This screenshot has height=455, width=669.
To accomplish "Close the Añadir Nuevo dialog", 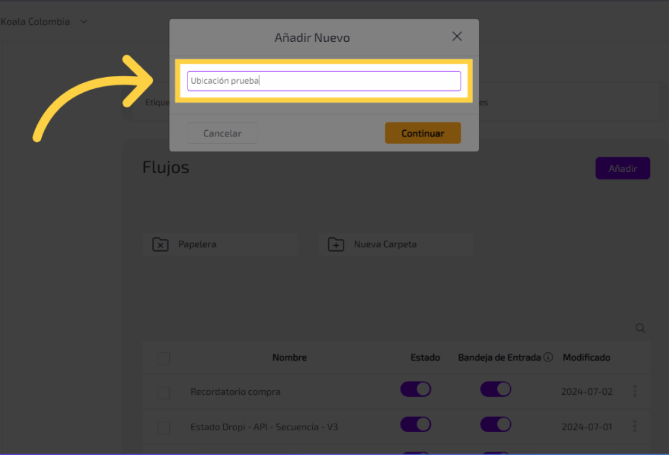I will click(457, 37).
